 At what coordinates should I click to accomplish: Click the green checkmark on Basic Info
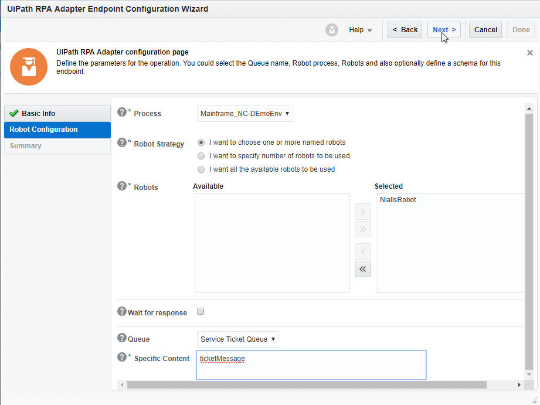point(13,113)
